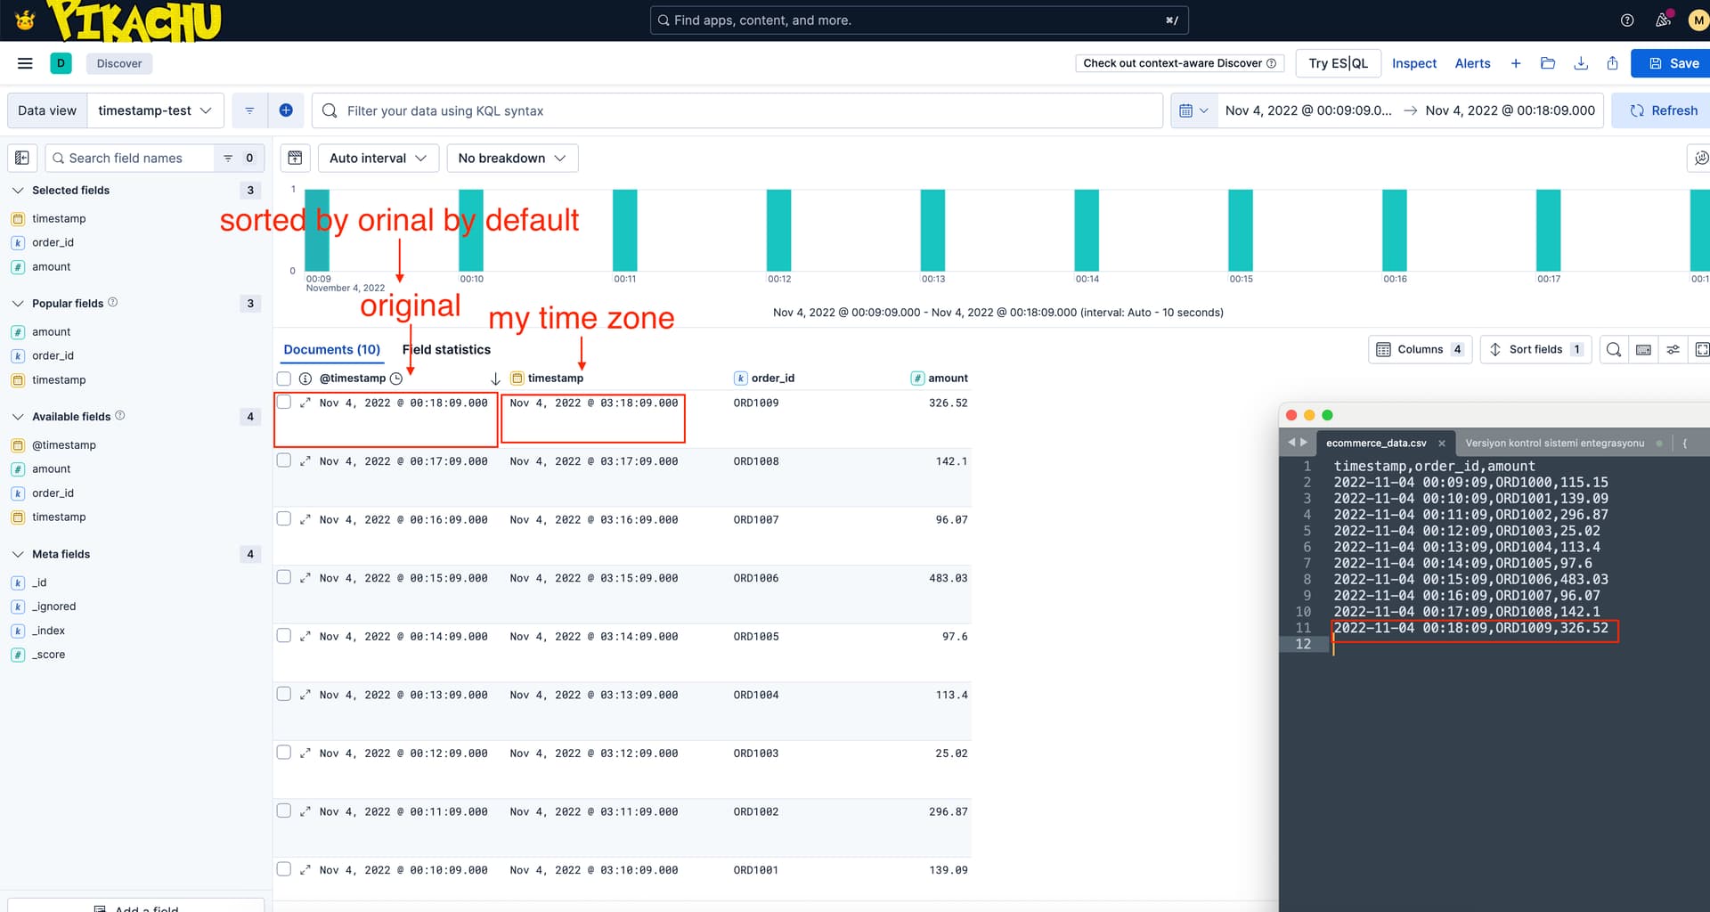Switch to the Field statistics tab
Screen dimensions: 1710x912
click(447, 349)
